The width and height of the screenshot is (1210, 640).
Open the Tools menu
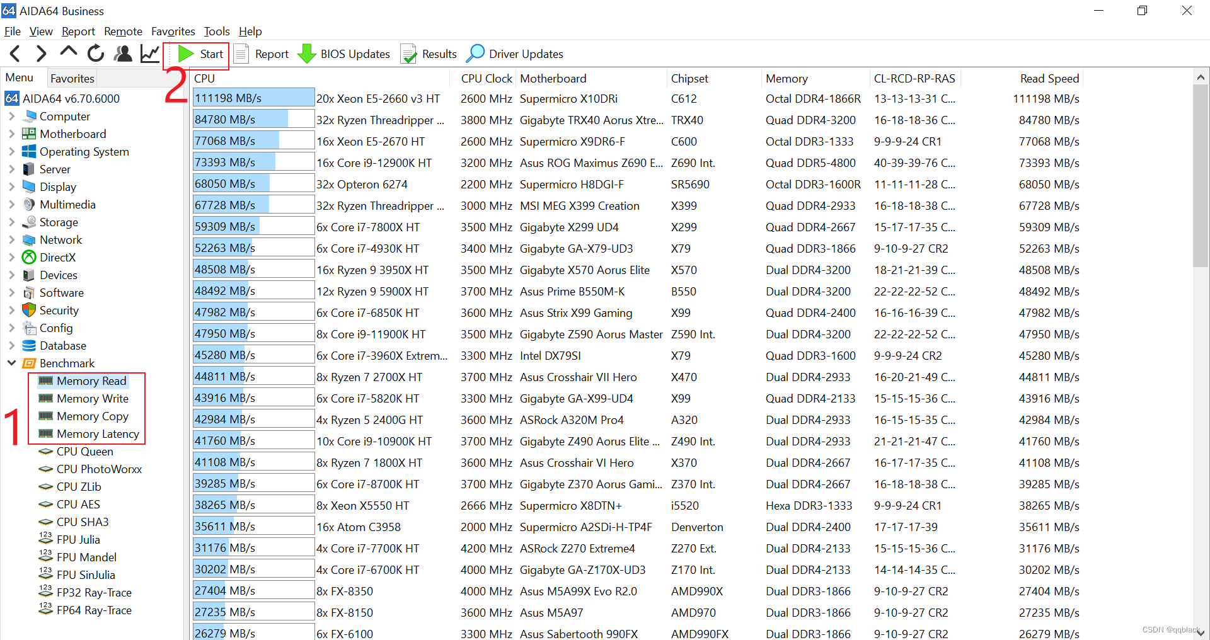click(x=217, y=31)
